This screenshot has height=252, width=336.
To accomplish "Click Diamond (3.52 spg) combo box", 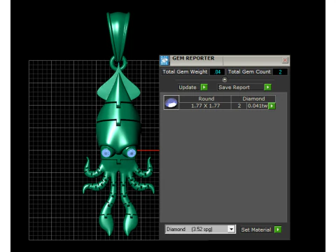I will 200,230.
